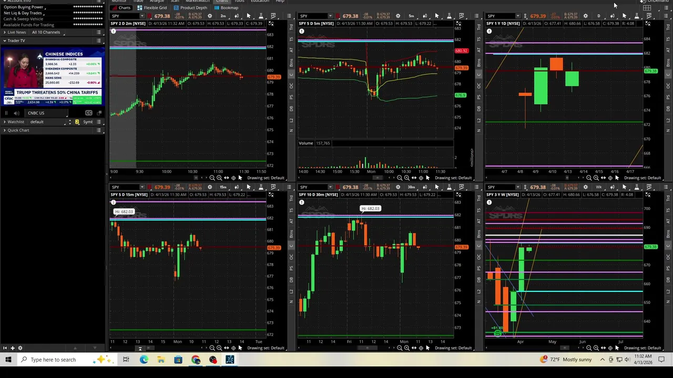Image resolution: width=673 pixels, height=378 pixels.
Task: Zoom in on the SPY 5D 5m chart
Action: point(406,178)
